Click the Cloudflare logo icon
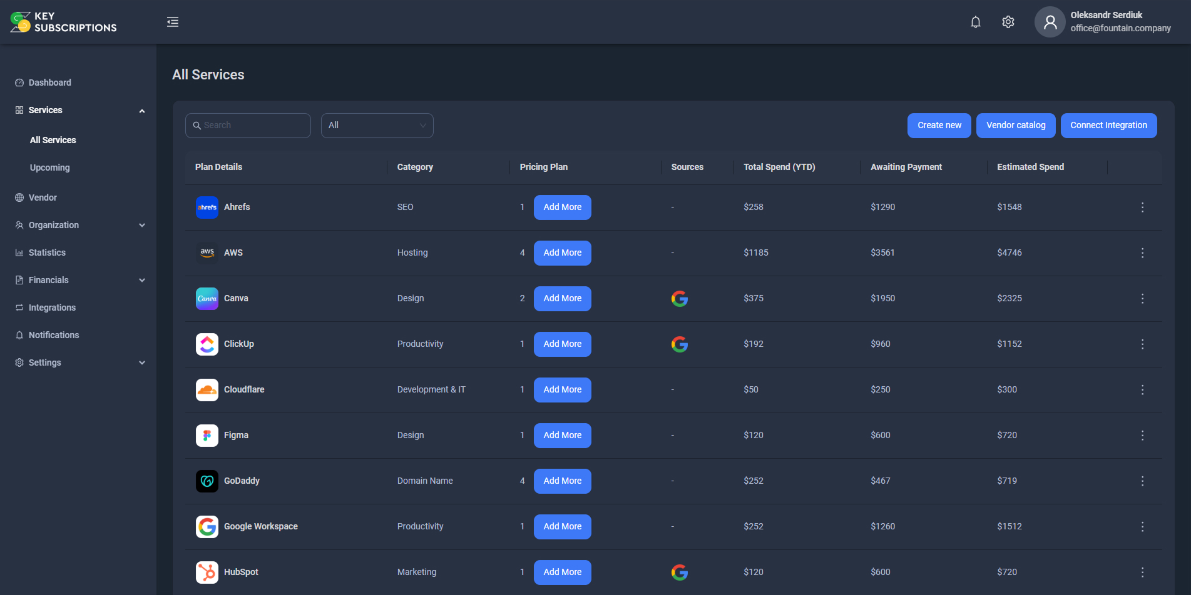This screenshot has height=595, width=1191. (207, 390)
